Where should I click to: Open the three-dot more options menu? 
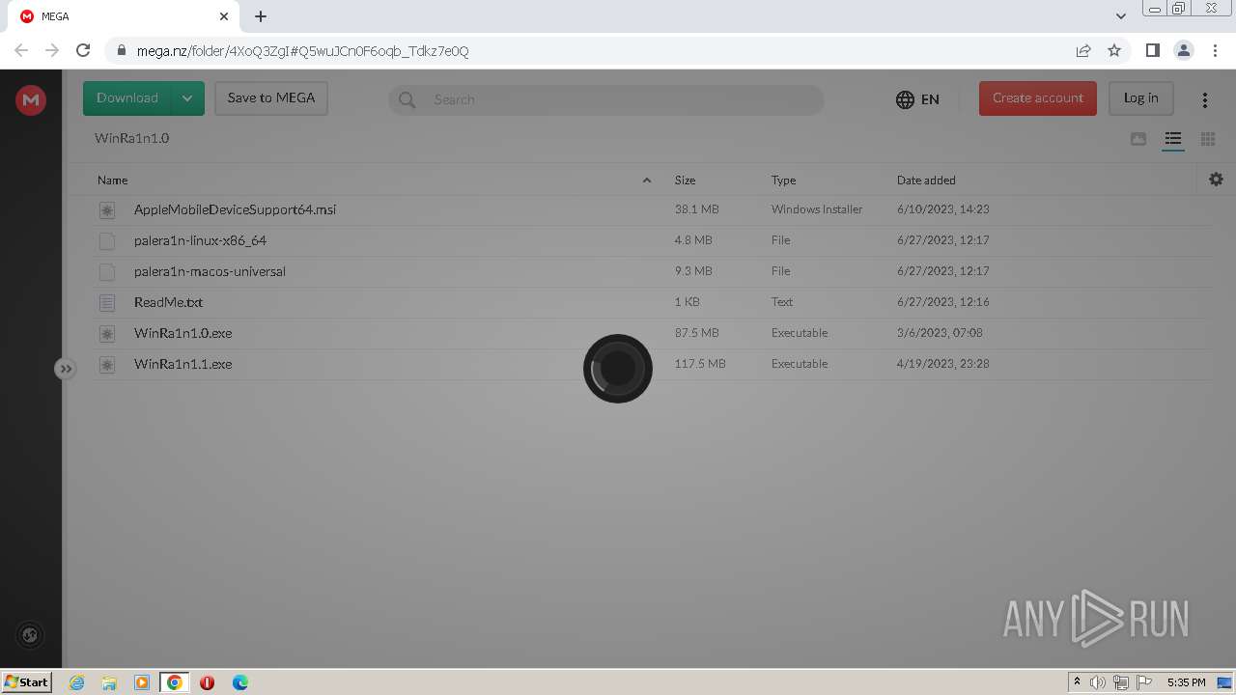click(1205, 99)
